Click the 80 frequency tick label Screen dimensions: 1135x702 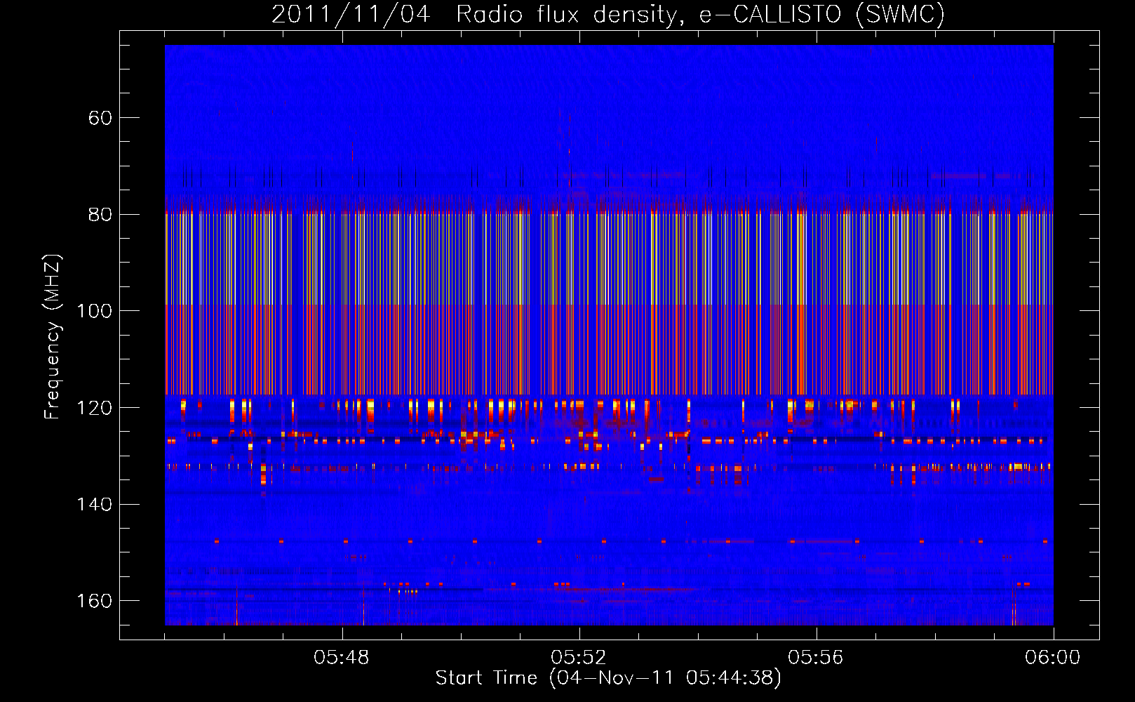click(x=100, y=214)
